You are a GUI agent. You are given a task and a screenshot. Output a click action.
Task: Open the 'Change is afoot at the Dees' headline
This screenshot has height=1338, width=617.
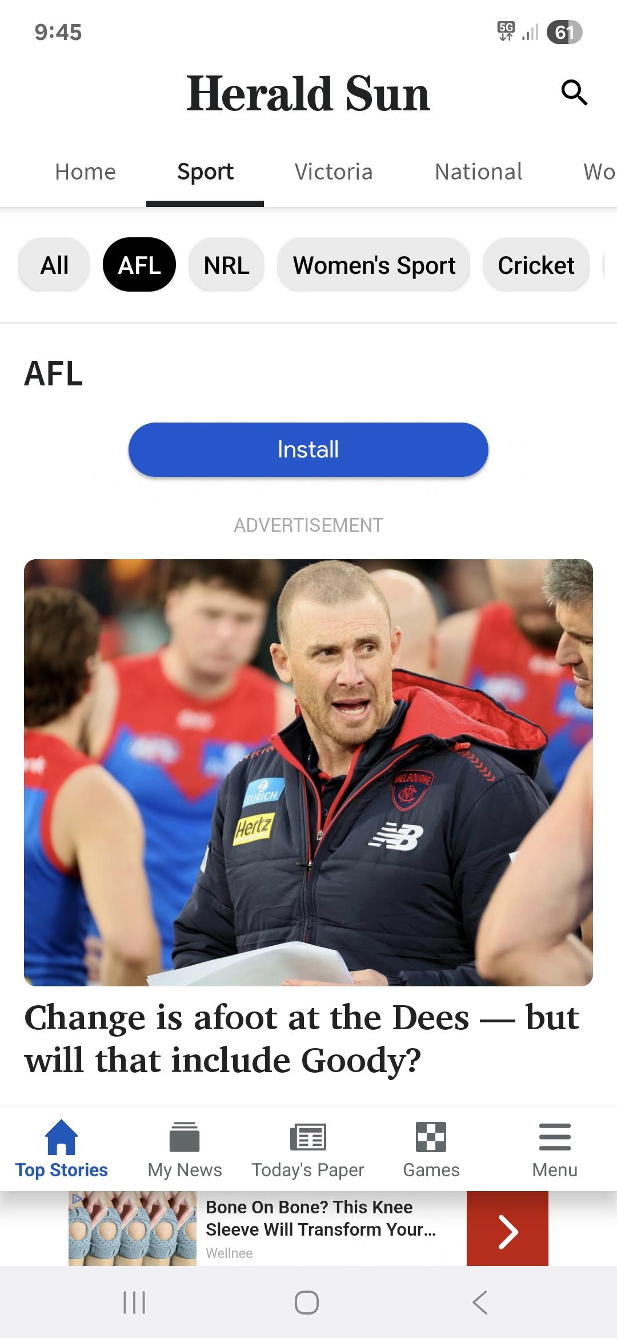click(302, 1039)
